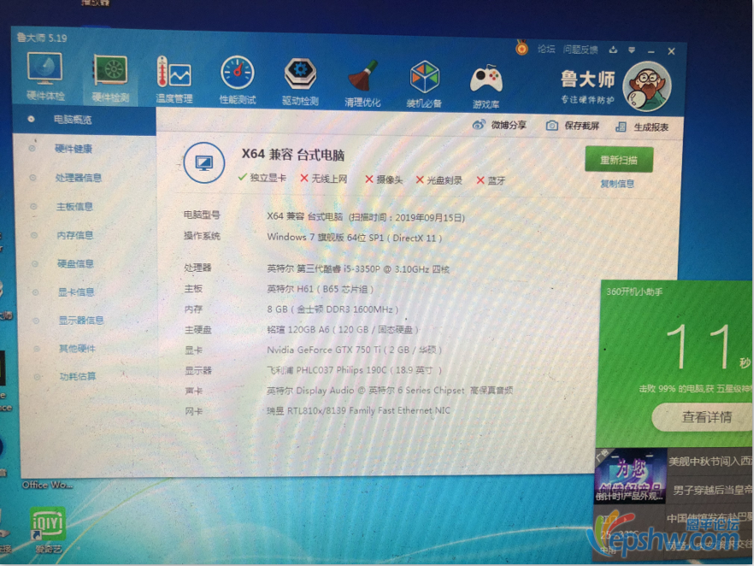This screenshot has height=566, width=754.
Task: Click the PHLC037 Philips 190C monitor value
Action: click(355, 370)
